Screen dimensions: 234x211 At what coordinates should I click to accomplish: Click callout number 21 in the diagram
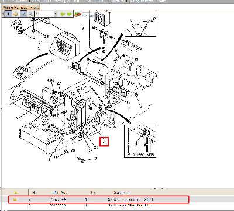pyautogui.click(x=96, y=147)
